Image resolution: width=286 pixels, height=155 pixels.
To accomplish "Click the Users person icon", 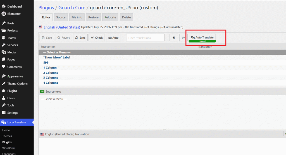I will [x=4, y=98].
